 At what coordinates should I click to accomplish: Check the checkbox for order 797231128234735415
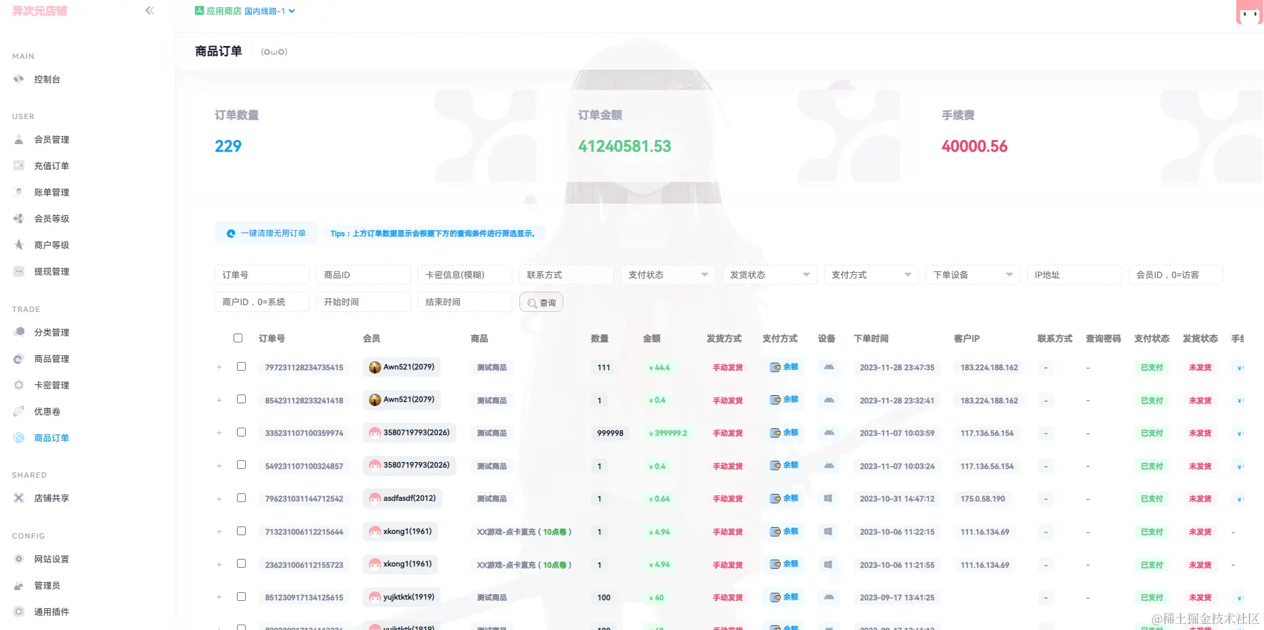242,366
